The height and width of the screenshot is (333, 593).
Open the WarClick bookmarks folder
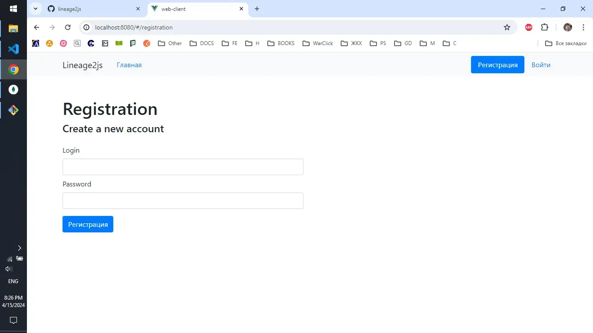click(x=318, y=43)
